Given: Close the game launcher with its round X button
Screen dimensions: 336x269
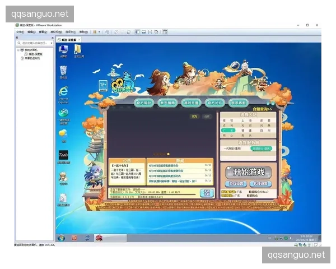Looking at the screenshot, I should click(273, 104).
